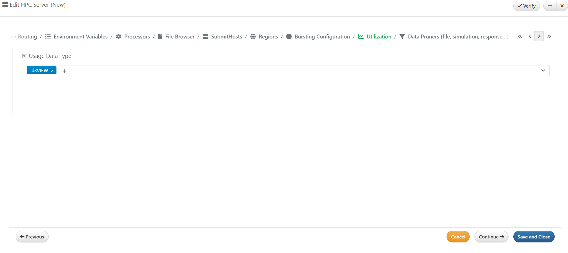Viewport: 568px width, 253px height.
Task: Add a new usage data type with plus
Action: click(64, 71)
